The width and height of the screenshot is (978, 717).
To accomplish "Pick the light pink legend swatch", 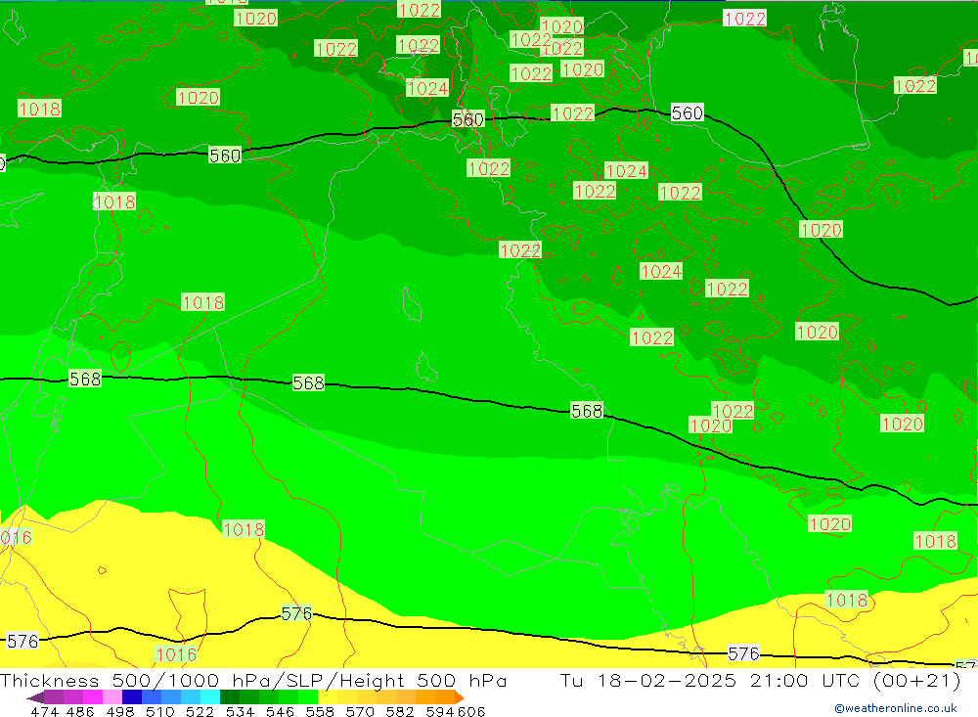I will (112, 697).
